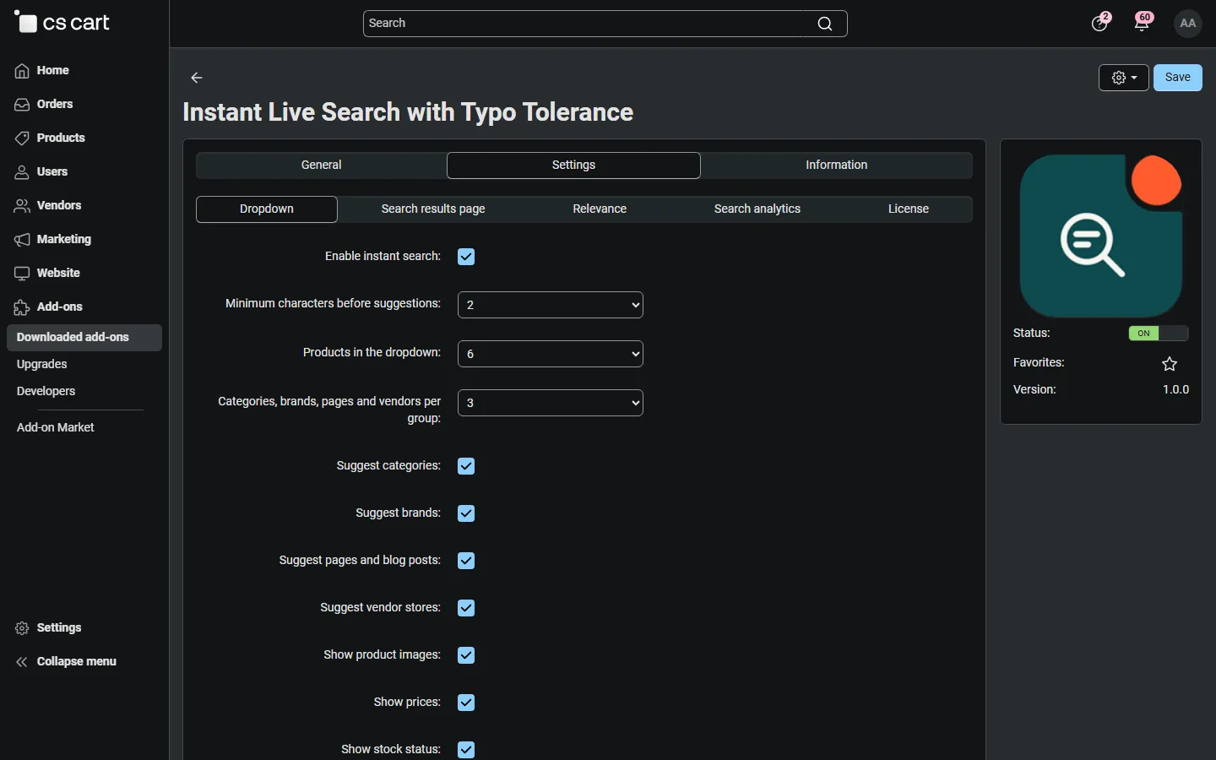Image resolution: width=1216 pixels, height=760 pixels.
Task: Click the search magnifier icon
Action: pos(825,24)
